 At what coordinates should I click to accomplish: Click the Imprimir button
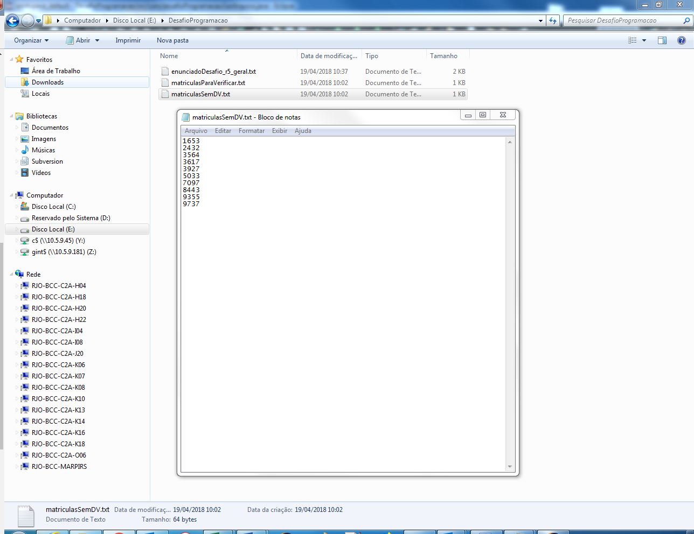[x=128, y=40]
